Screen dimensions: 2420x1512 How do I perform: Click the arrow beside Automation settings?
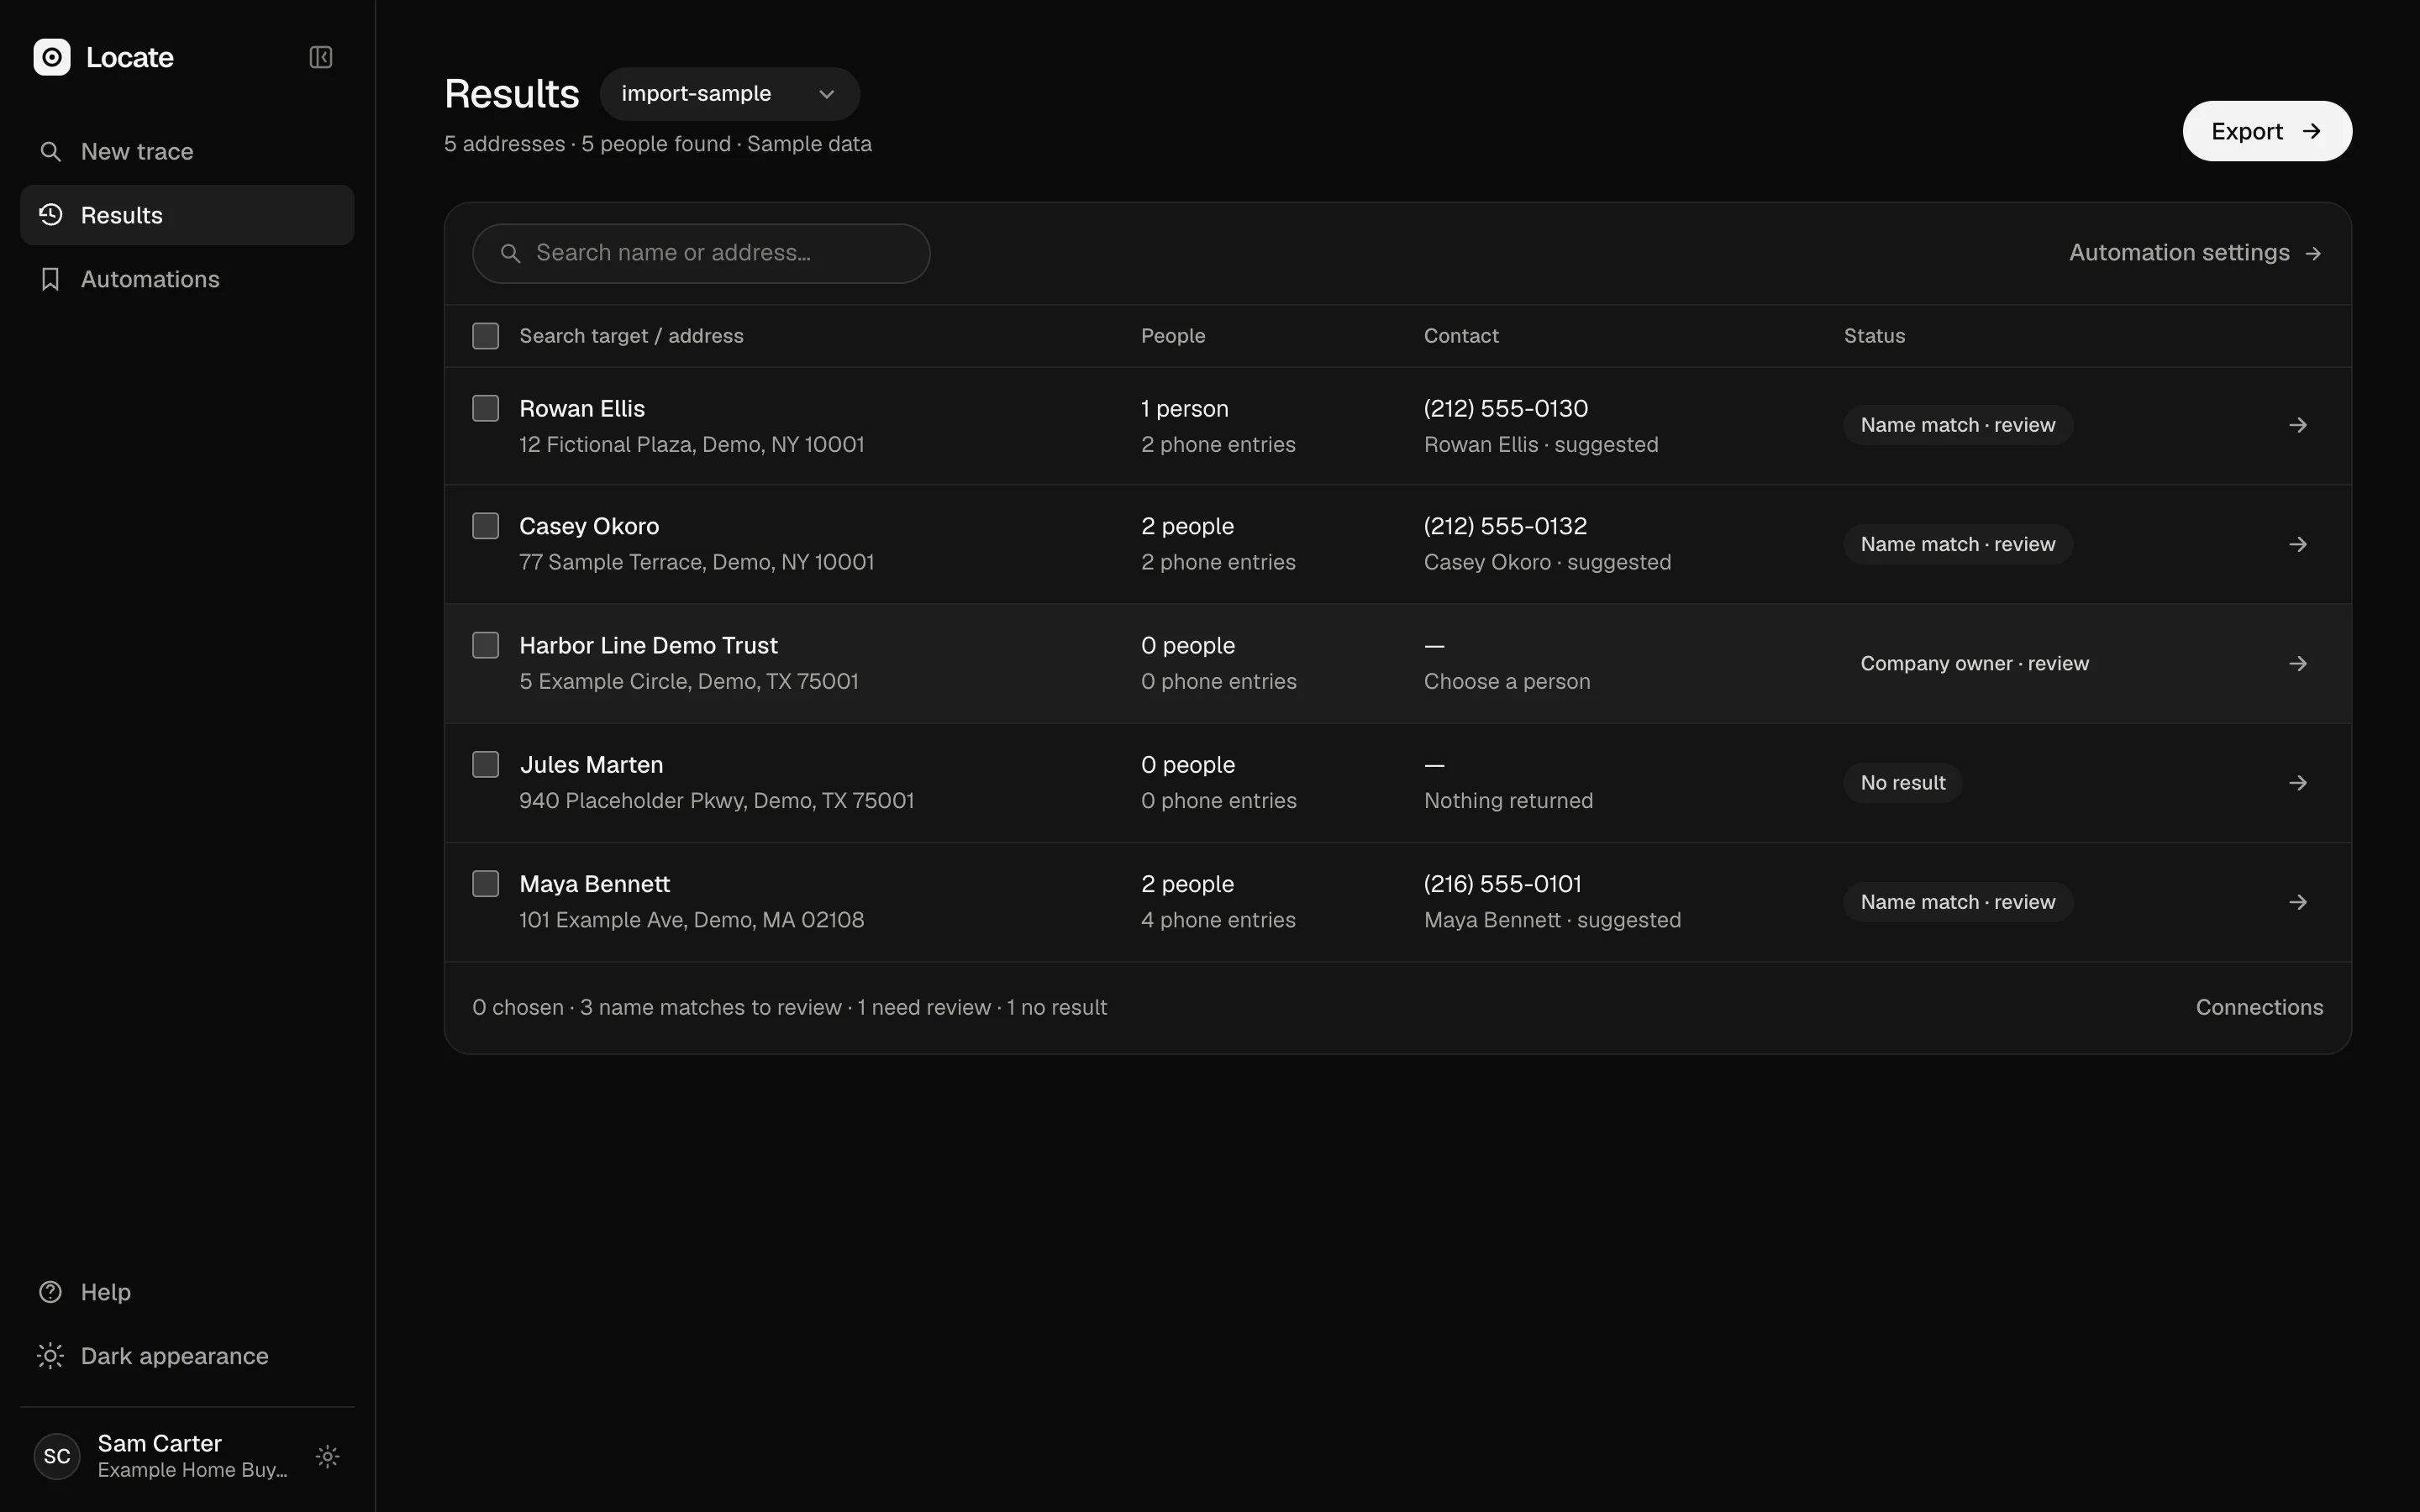(2313, 253)
